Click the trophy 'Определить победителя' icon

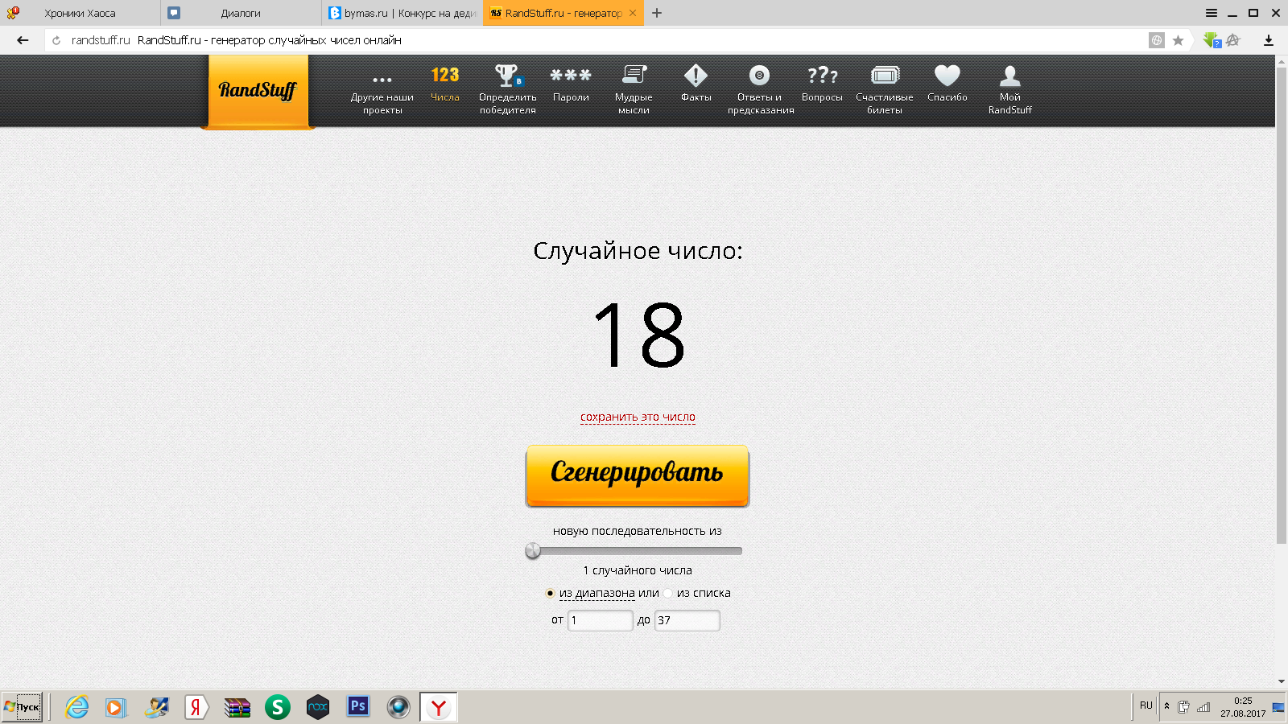(507, 76)
